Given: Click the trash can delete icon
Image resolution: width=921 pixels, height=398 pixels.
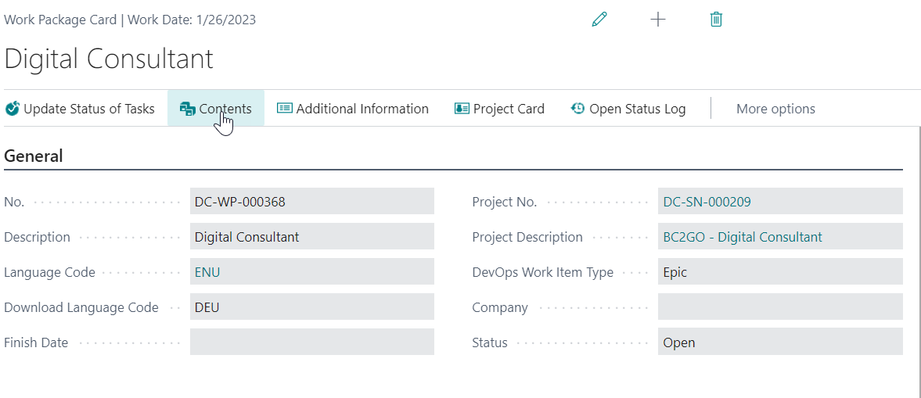Looking at the screenshot, I should [716, 20].
